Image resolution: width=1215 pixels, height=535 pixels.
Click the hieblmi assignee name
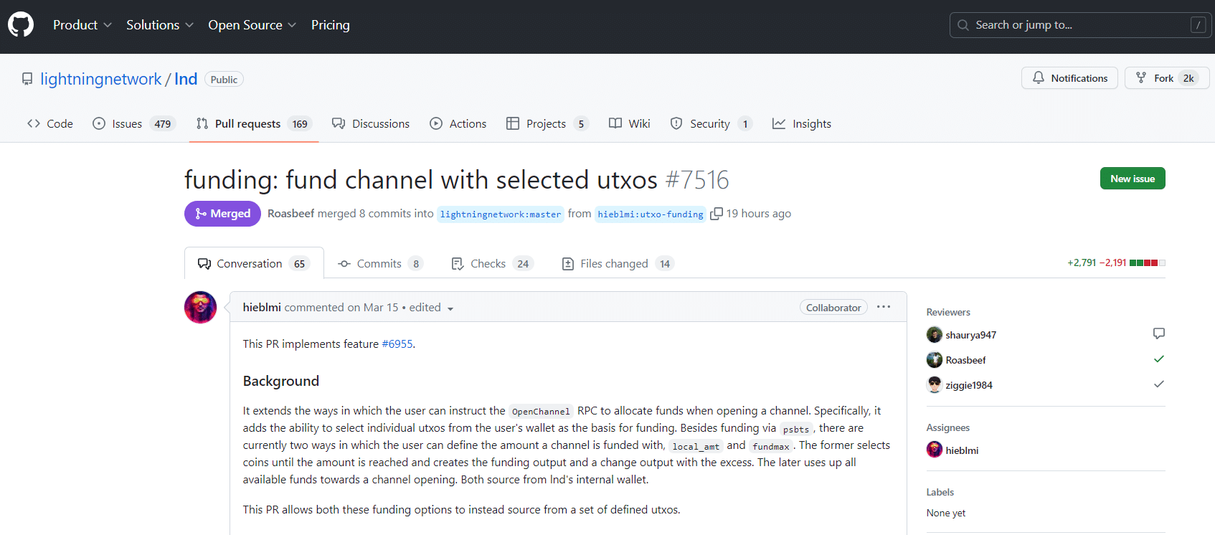coord(962,450)
